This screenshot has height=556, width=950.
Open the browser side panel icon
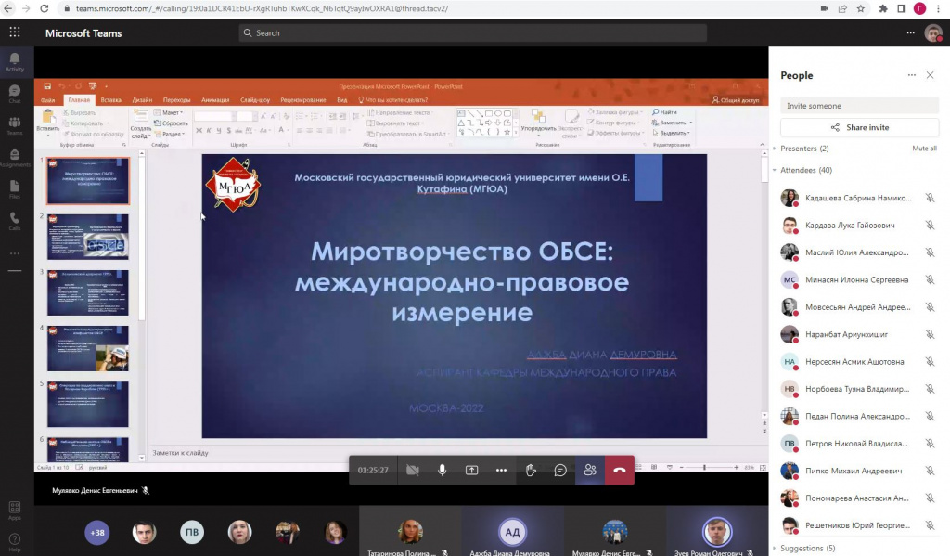[902, 8]
